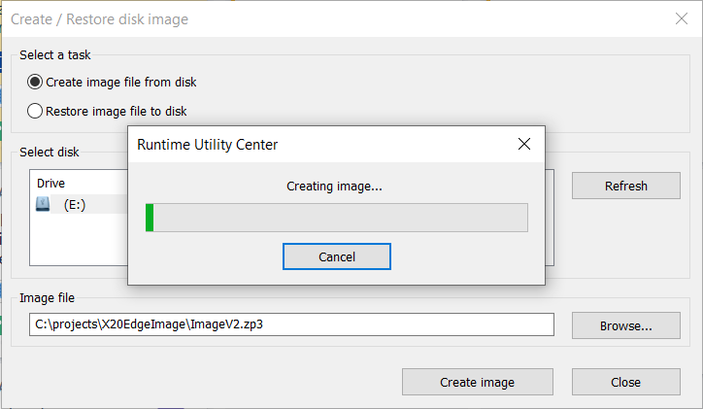Click the "Runtime Utility Center" dialog title
The image size is (703, 409).
tap(207, 145)
